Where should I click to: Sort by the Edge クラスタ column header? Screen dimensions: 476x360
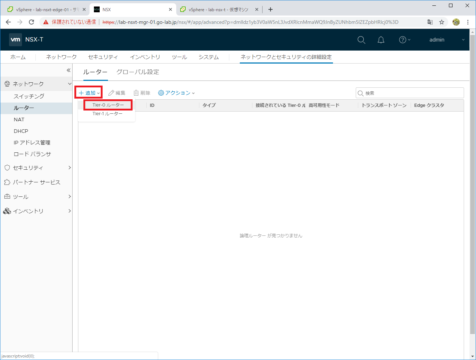coord(429,105)
